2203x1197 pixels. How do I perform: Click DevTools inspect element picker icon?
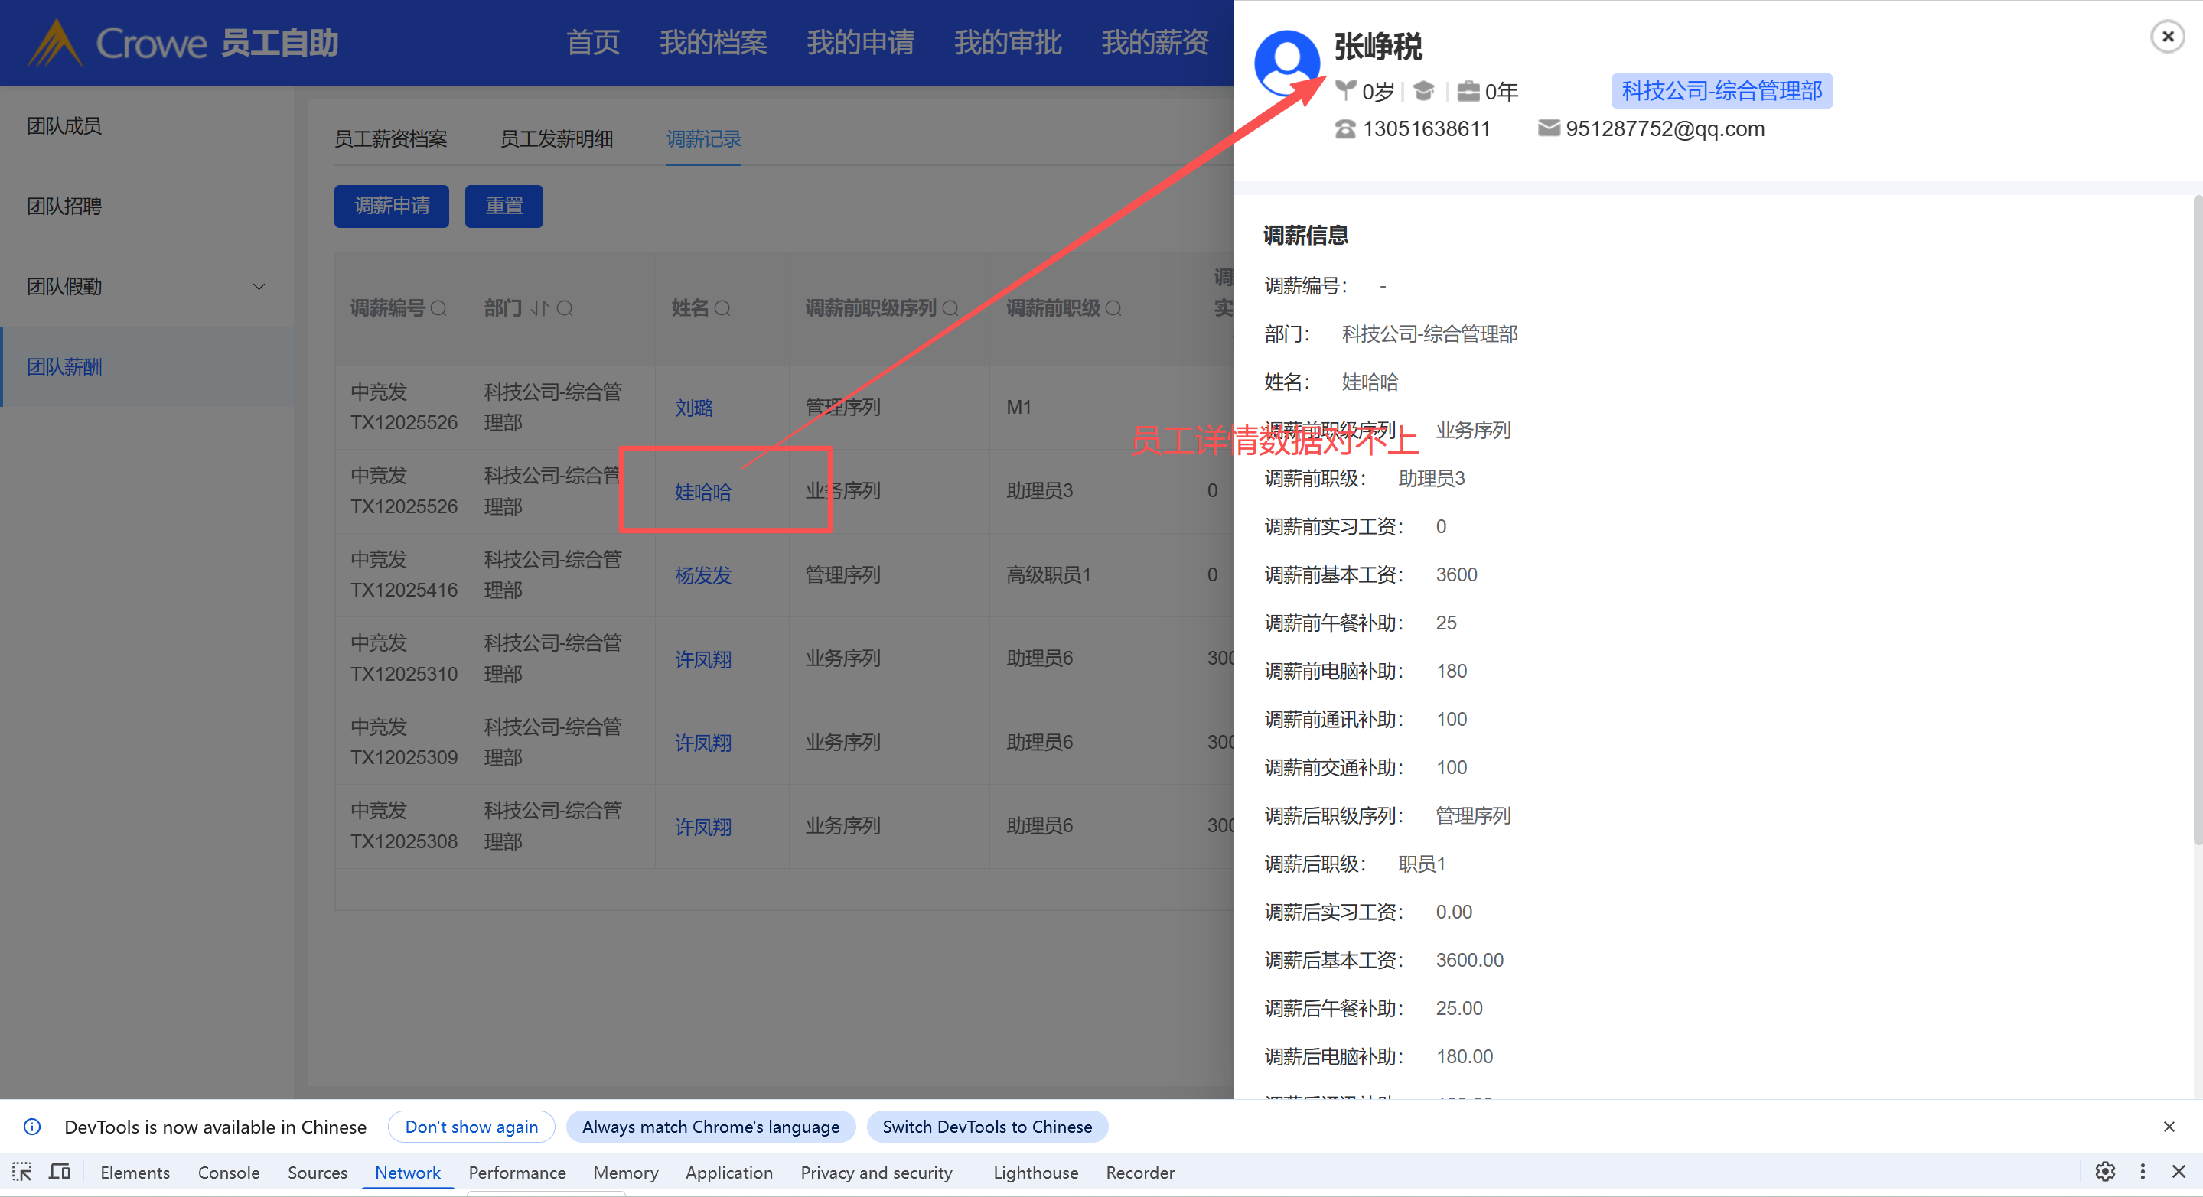(x=21, y=1171)
